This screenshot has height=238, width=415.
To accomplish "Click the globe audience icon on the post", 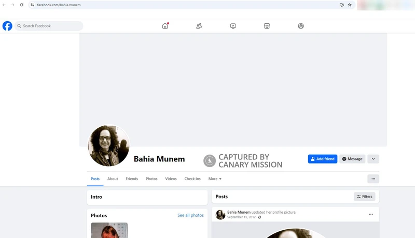I will click(259, 217).
